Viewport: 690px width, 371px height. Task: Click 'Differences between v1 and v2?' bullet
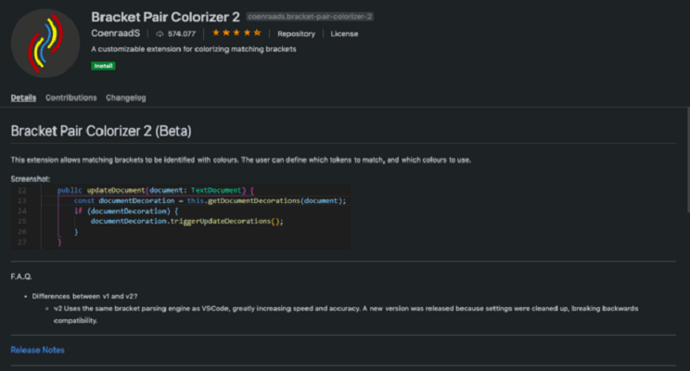(x=84, y=296)
